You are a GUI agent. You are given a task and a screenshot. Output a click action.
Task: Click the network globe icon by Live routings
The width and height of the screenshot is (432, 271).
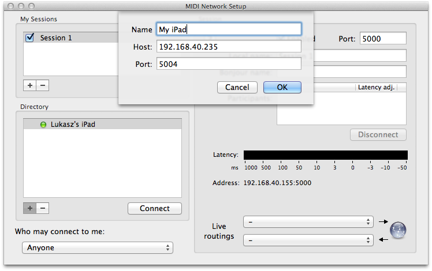(x=398, y=230)
